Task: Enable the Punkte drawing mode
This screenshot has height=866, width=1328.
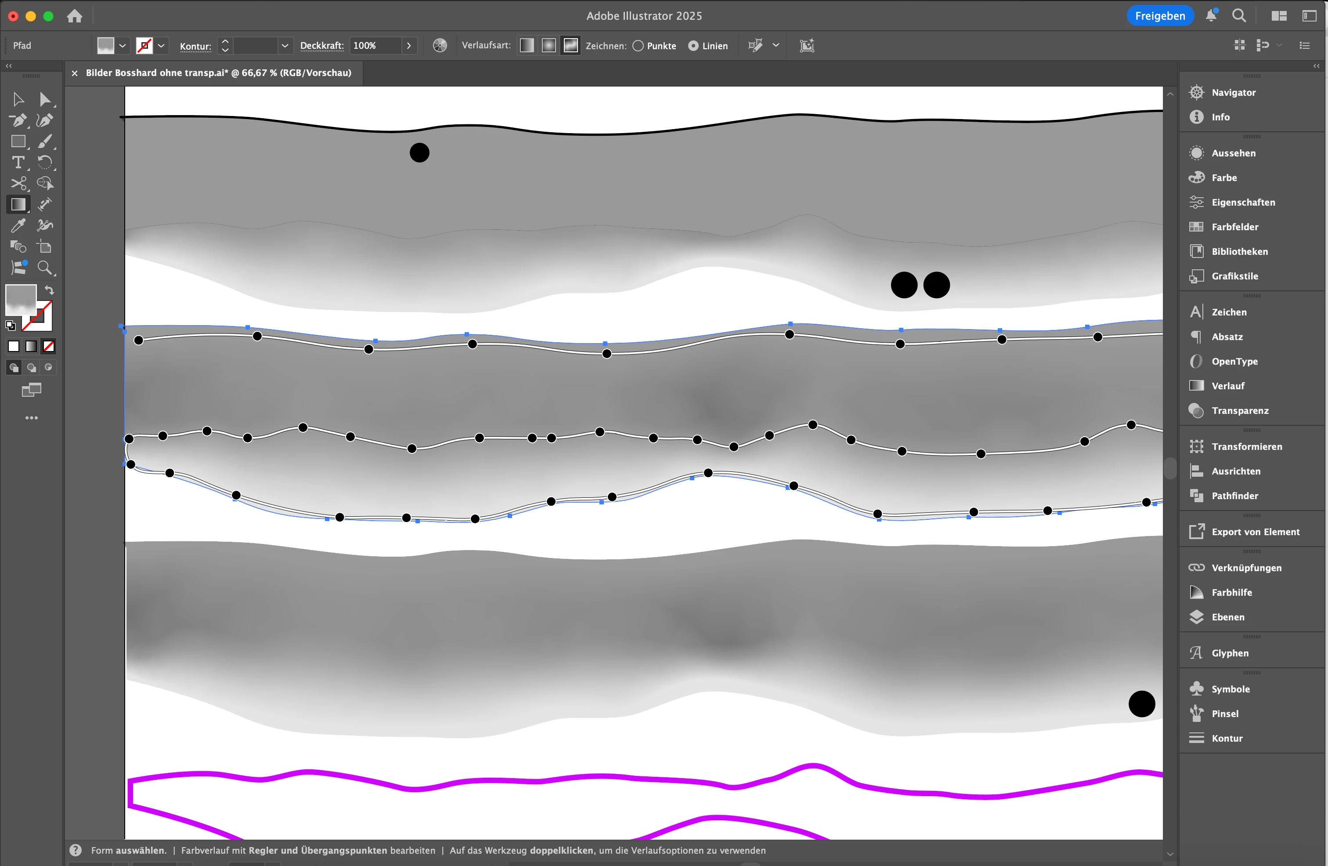Action: (638, 46)
